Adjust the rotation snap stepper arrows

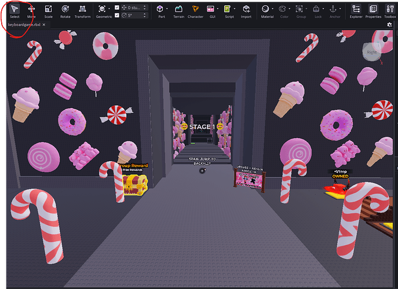coord(145,15)
